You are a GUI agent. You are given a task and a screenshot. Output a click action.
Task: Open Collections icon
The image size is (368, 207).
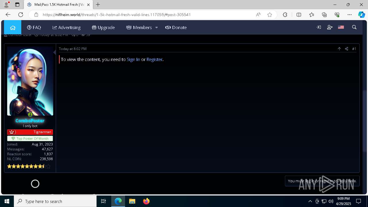324,15
